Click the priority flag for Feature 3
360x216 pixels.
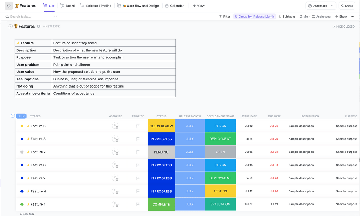[x=138, y=139]
